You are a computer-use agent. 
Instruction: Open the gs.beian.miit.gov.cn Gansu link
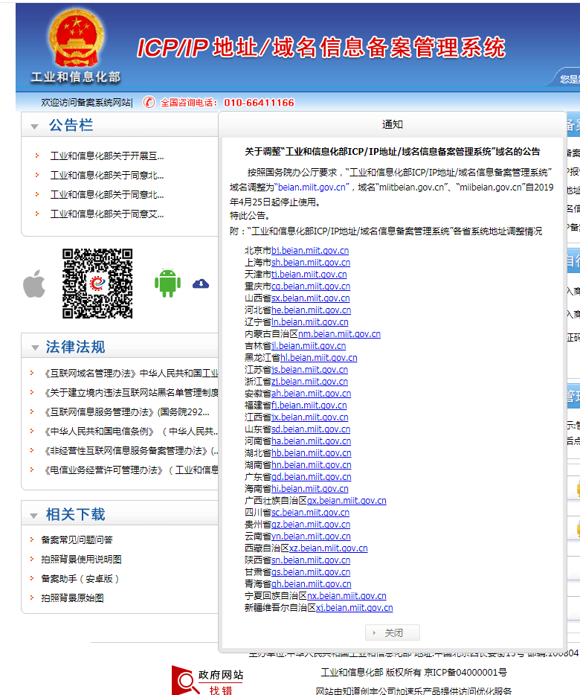coord(311,573)
